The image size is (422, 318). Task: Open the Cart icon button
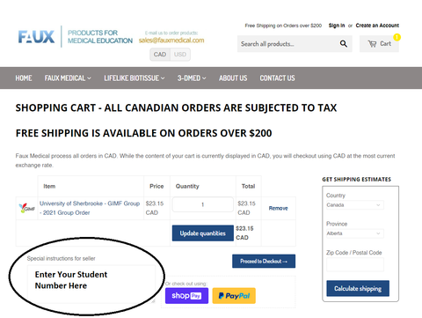[x=379, y=44]
